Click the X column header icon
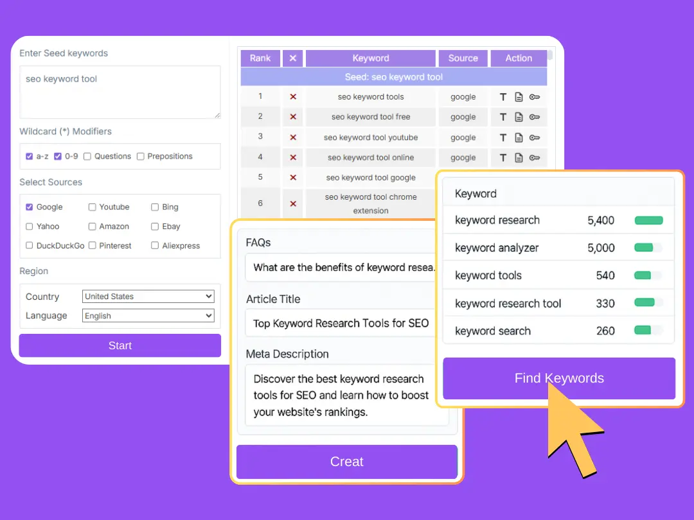Image resolution: width=694 pixels, height=520 pixels. 293,58
